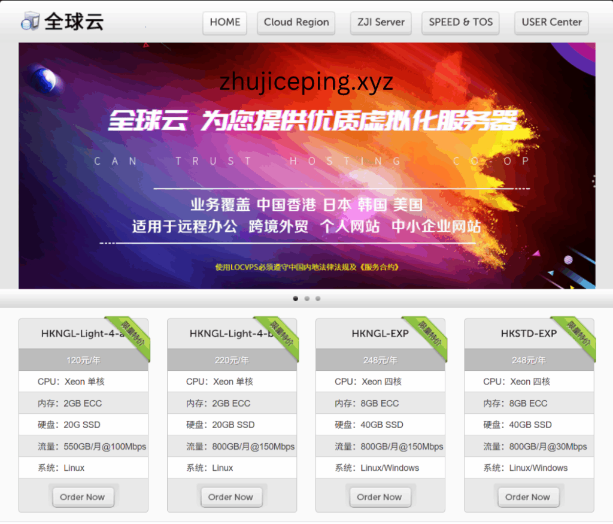The width and height of the screenshot is (613, 524).
Task: Click 流量: 800GB/月@150Mbps in HKNGL-EXP card
Action: click(380, 446)
